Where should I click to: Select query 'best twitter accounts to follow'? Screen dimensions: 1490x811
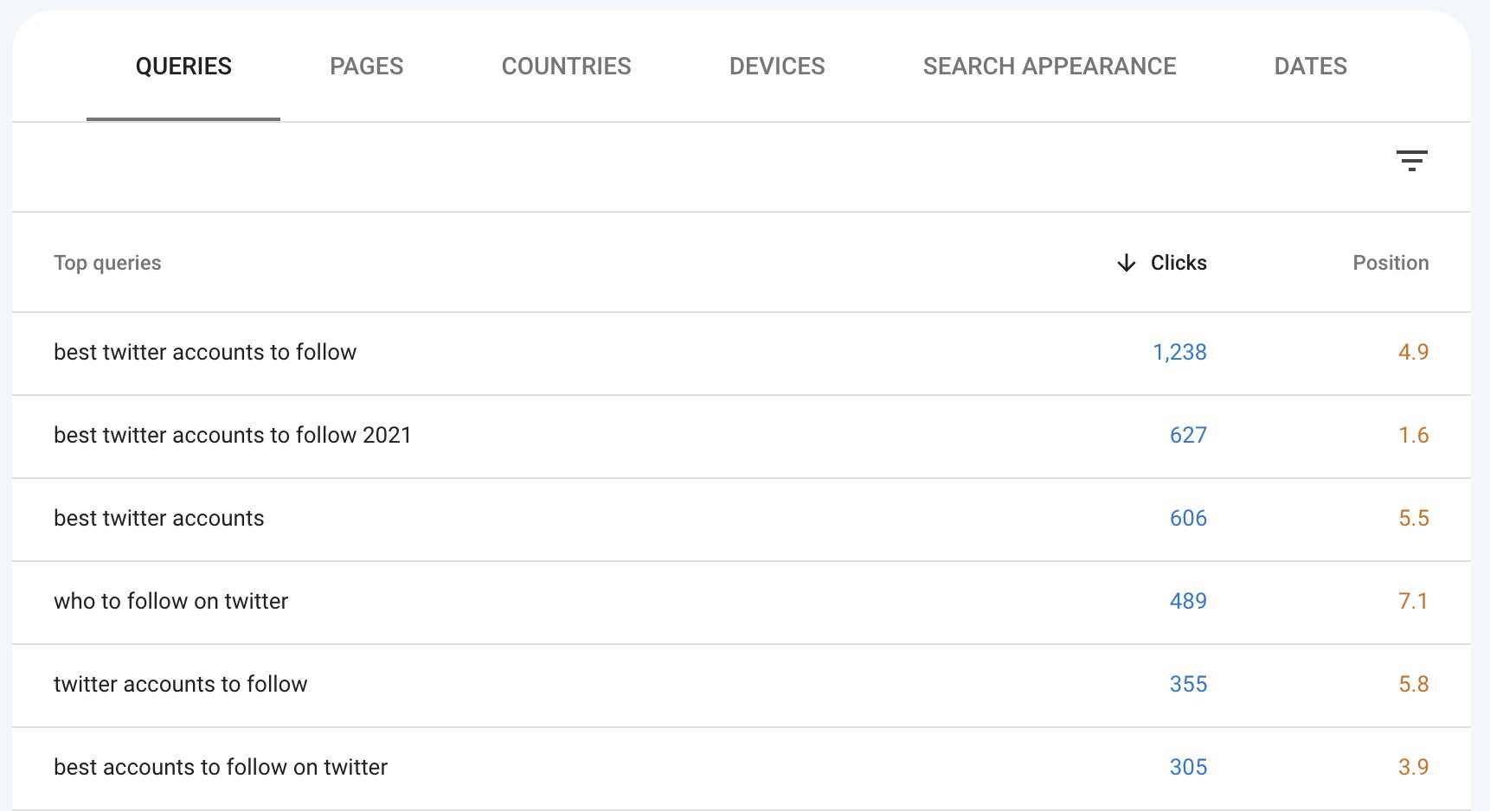[205, 352]
